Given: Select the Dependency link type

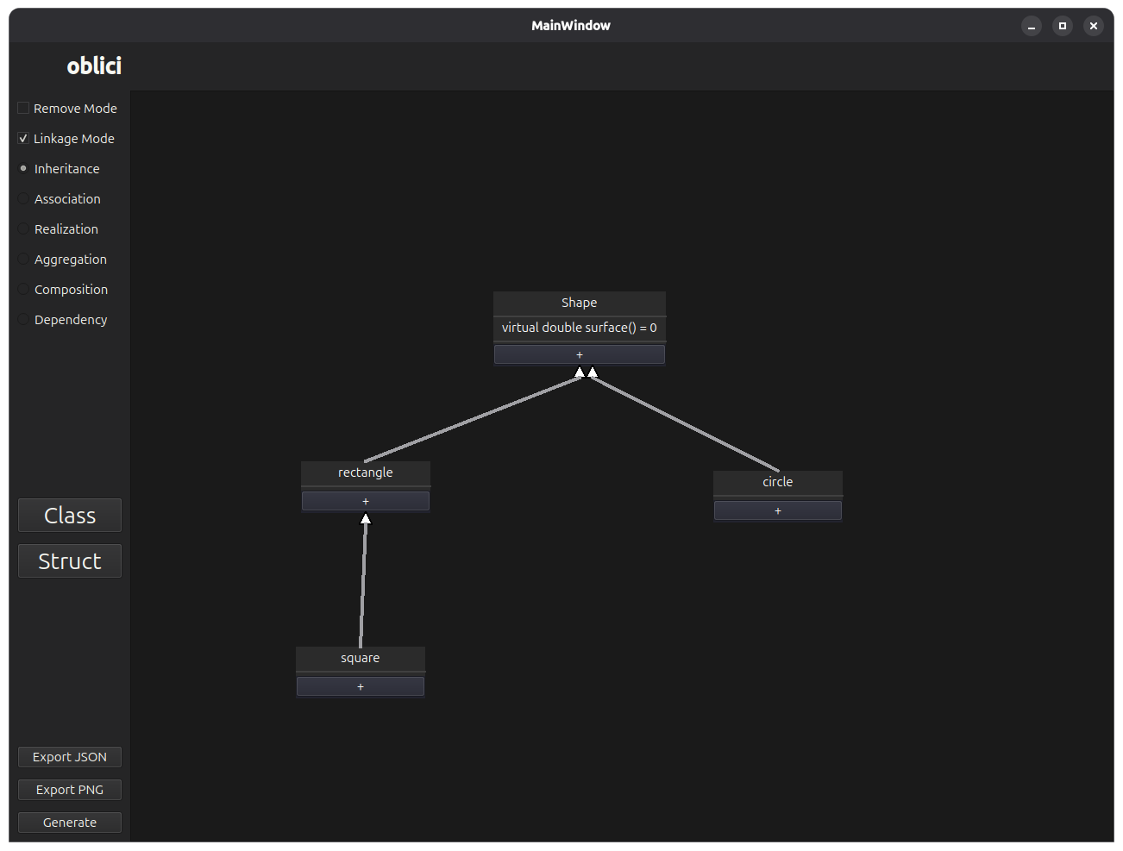Looking at the screenshot, I should pos(22,319).
